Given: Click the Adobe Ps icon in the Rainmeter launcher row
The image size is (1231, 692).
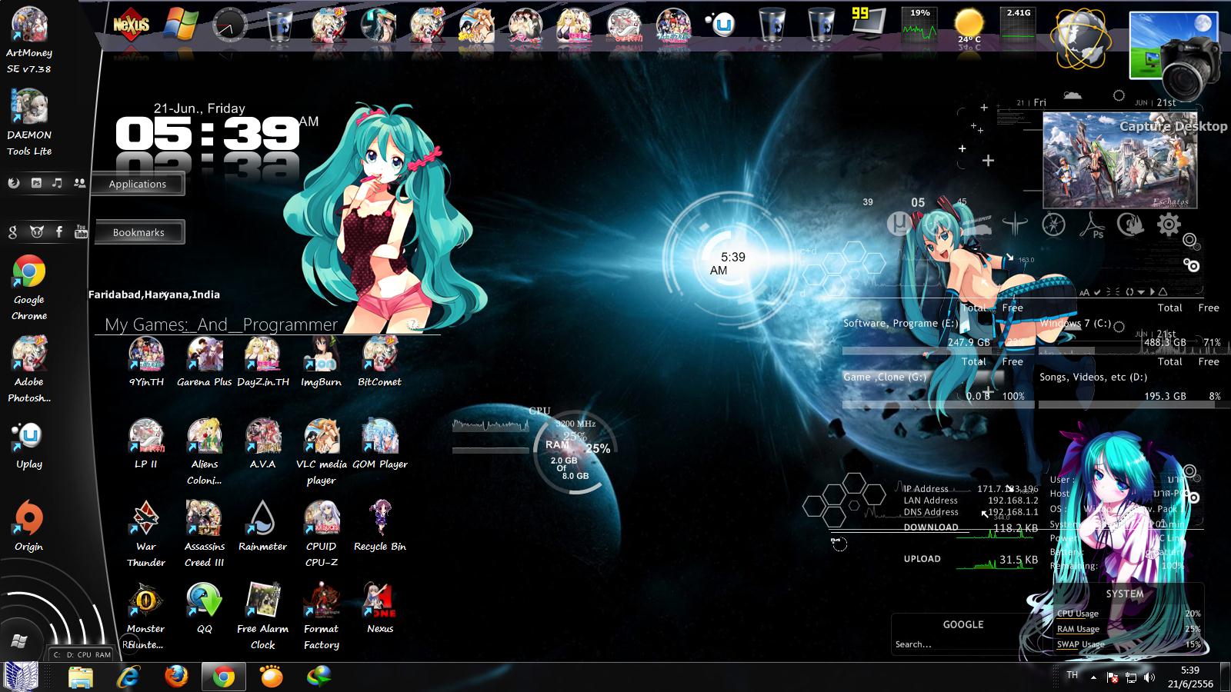Looking at the screenshot, I should (x=1093, y=225).
